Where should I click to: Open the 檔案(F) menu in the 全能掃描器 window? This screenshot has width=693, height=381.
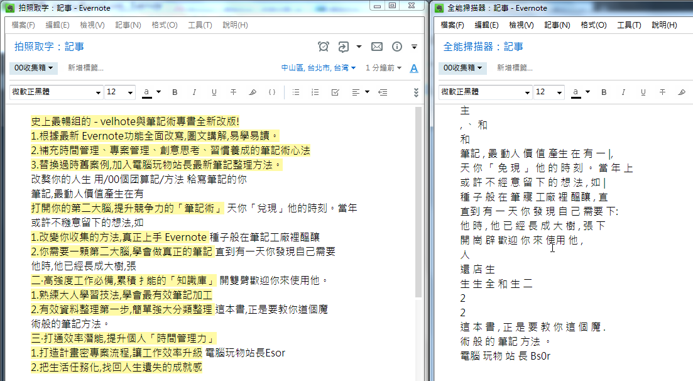coord(452,25)
